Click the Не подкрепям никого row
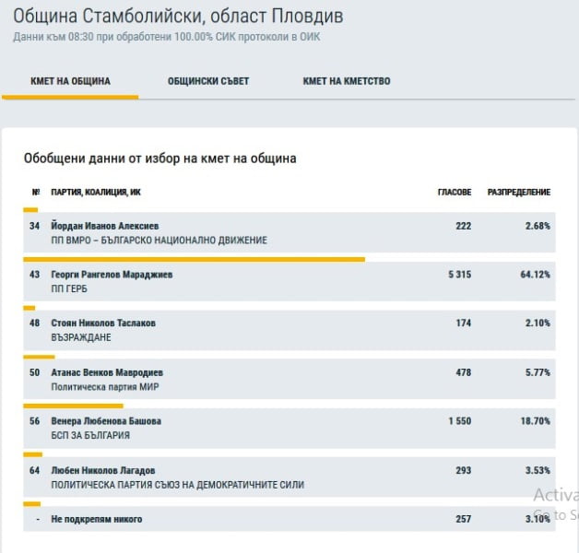Viewport: 579px width, 553px height. click(x=289, y=519)
